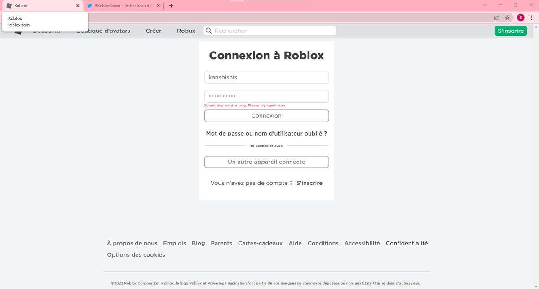Open the Robux menu item

pyautogui.click(x=186, y=30)
